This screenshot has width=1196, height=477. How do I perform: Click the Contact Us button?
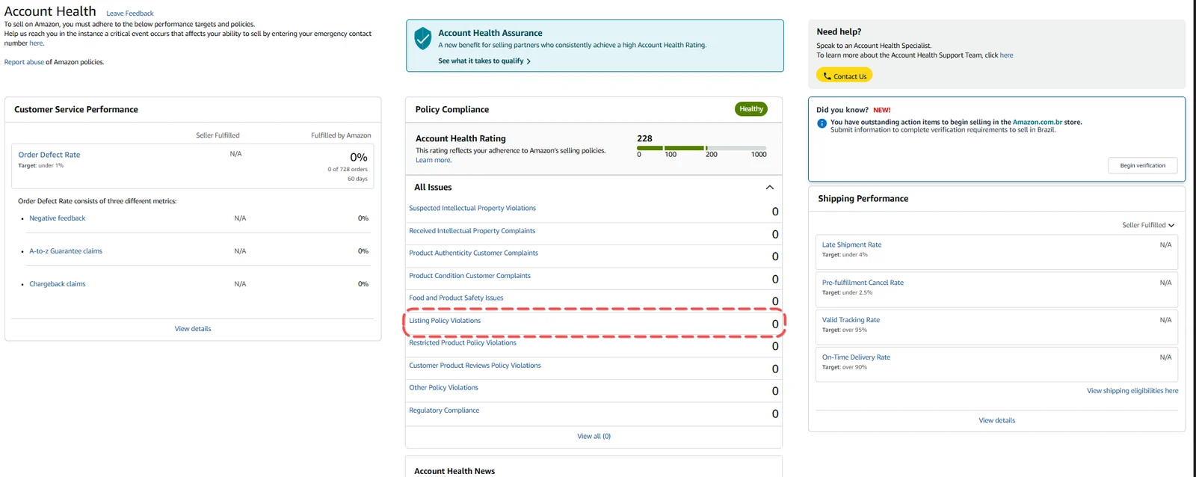[844, 76]
